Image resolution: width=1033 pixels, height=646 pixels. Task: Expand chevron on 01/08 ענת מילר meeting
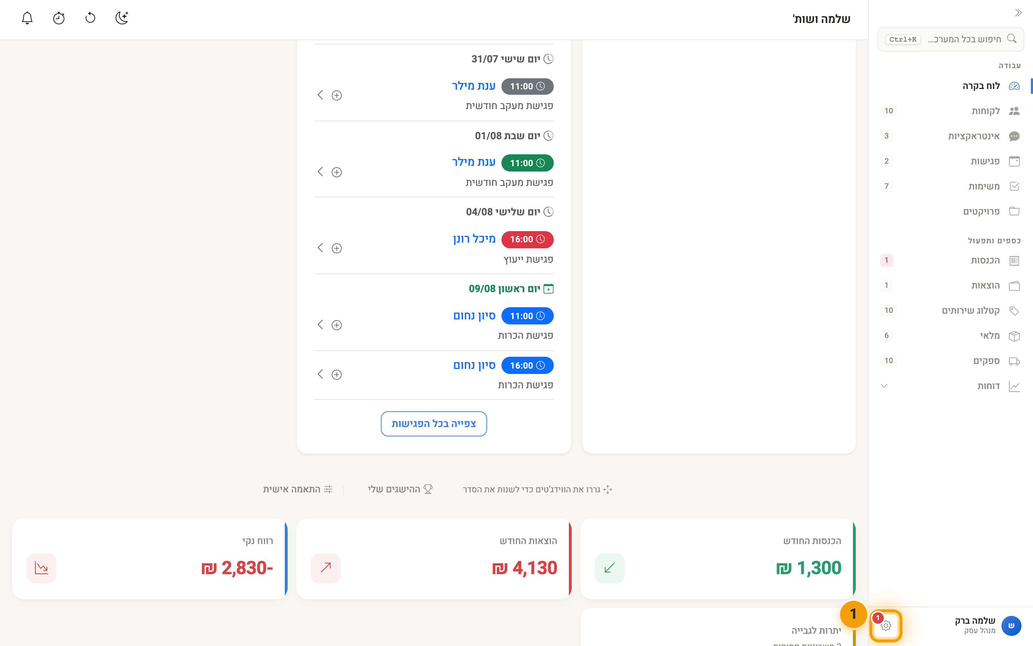tap(321, 172)
